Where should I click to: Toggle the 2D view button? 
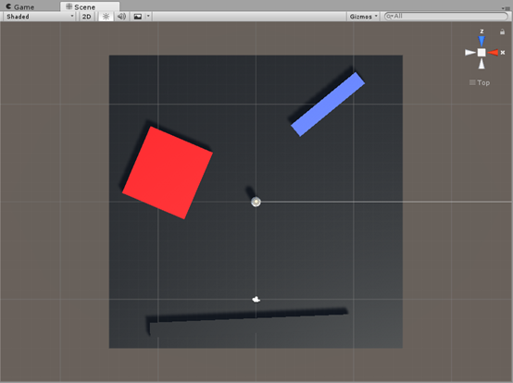point(86,17)
